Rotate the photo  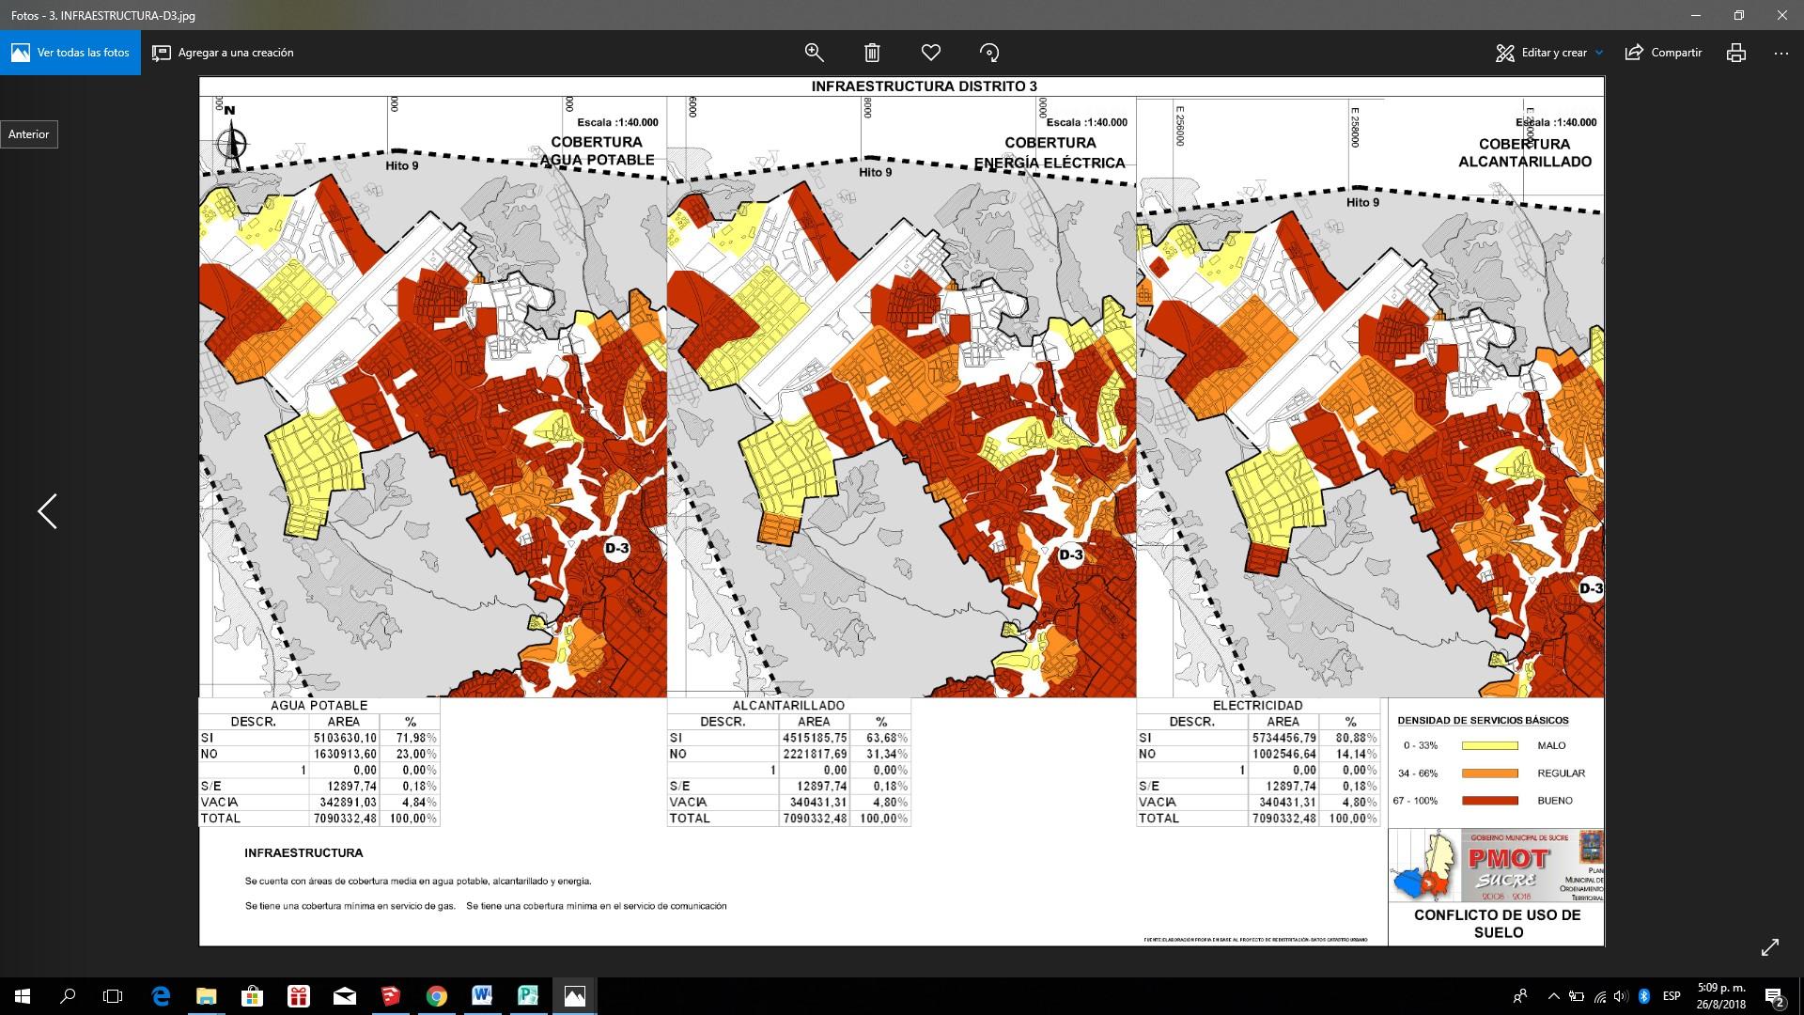coord(988,53)
